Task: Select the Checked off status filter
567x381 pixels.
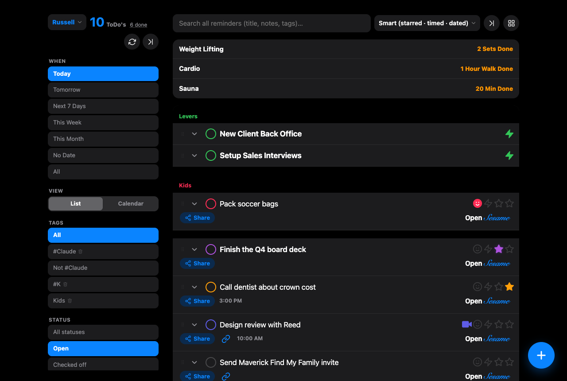Action: (x=103, y=364)
